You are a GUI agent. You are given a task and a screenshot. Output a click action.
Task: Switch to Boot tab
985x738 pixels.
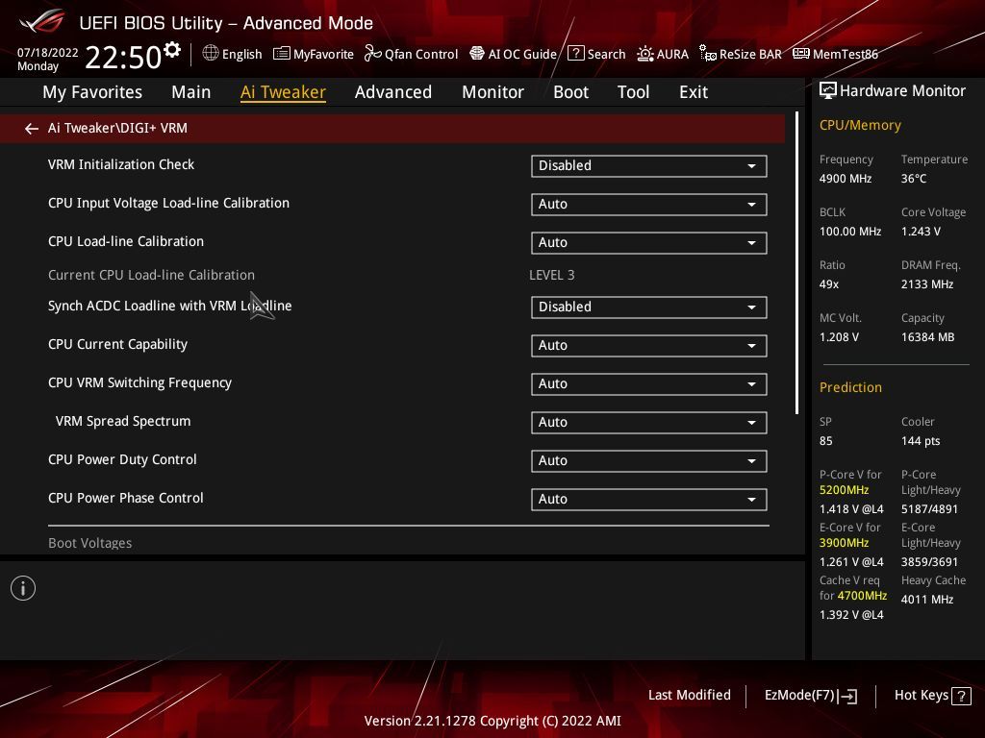point(571,92)
